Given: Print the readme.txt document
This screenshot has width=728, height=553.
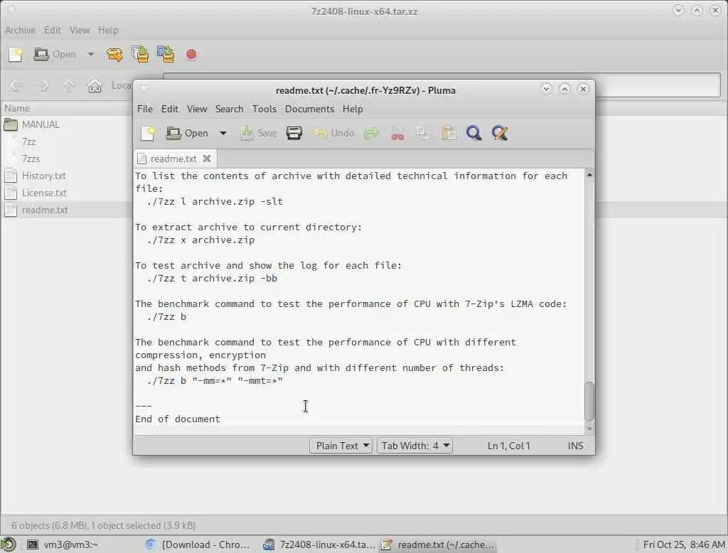Looking at the screenshot, I should [294, 133].
